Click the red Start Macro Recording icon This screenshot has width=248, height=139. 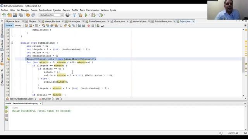pos(89,26)
